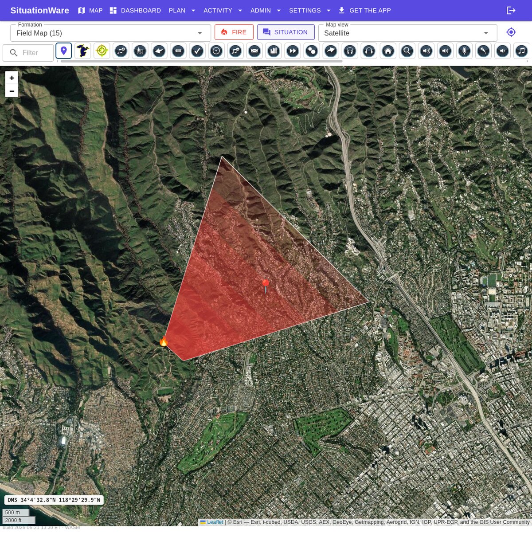Viewport: 532px width, 533px height.
Task: Click the symbol toolbar horizontal scrollbar
Action: pos(201,61)
